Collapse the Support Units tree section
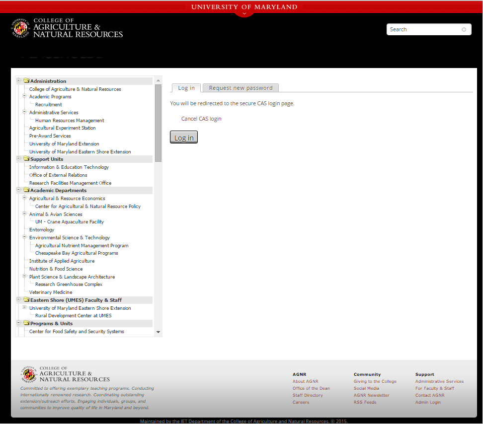Image resolution: width=483 pixels, height=424 pixels. click(18, 158)
